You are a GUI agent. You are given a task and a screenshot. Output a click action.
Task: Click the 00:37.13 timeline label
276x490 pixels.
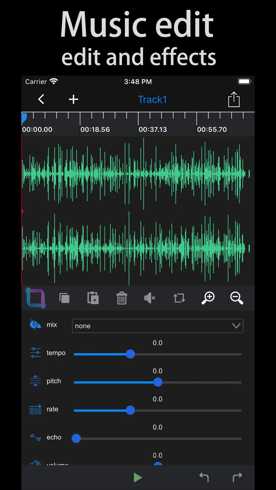pyautogui.click(x=153, y=130)
